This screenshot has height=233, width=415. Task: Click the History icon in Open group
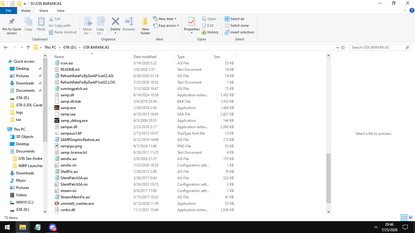pyautogui.click(x=204, y=32)
